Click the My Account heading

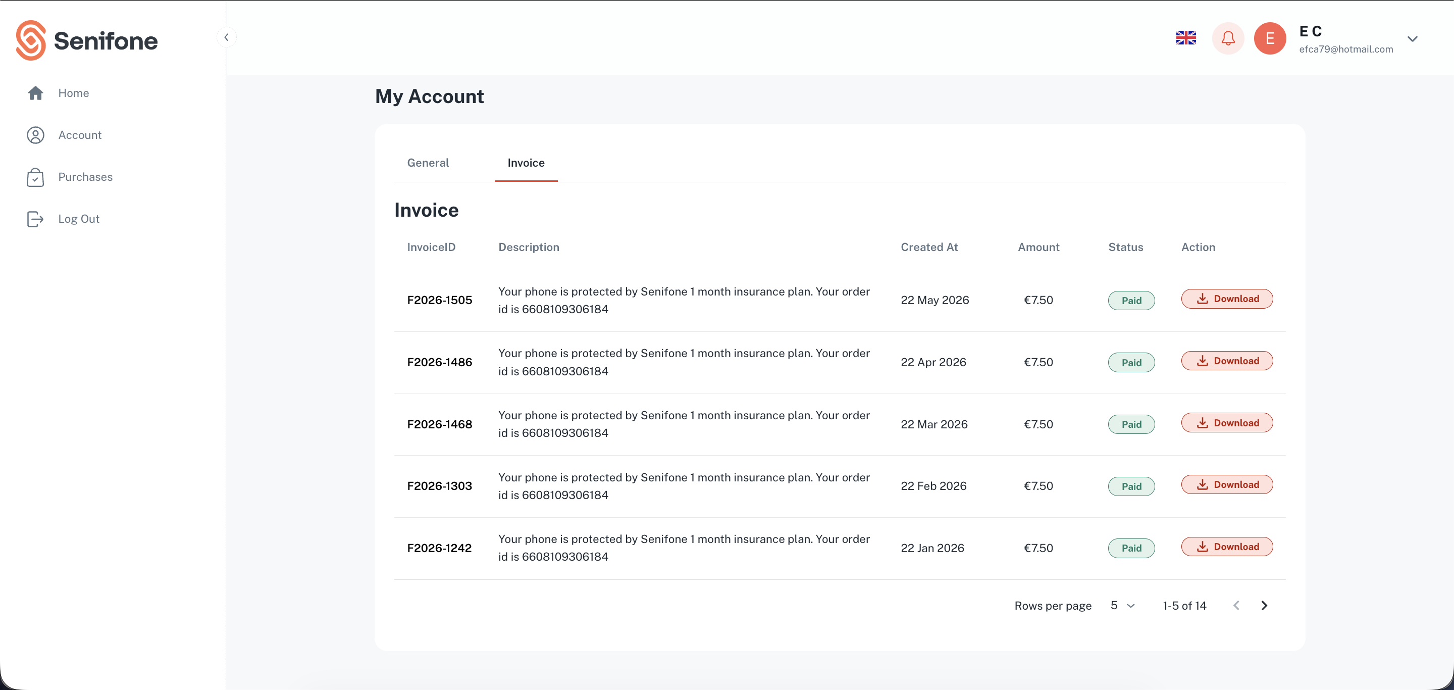429,96
